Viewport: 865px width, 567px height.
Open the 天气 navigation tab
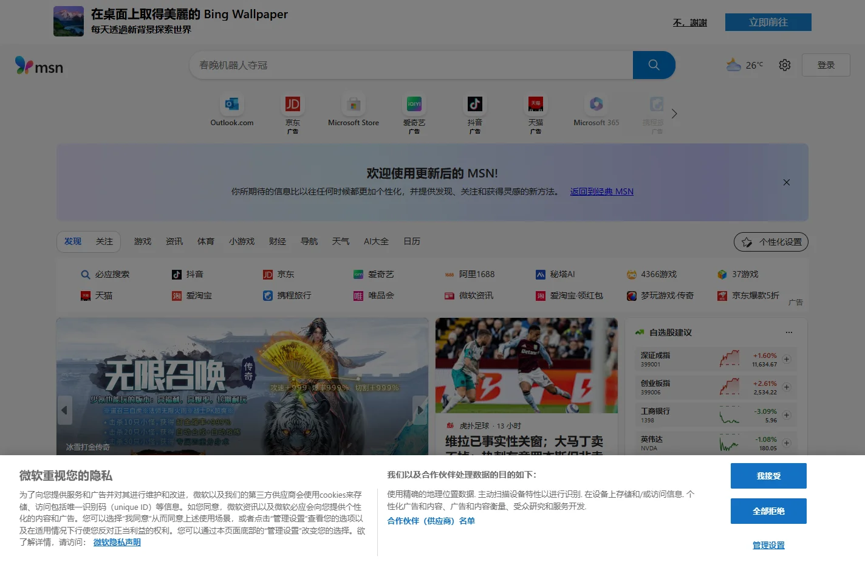coord(341,241)
